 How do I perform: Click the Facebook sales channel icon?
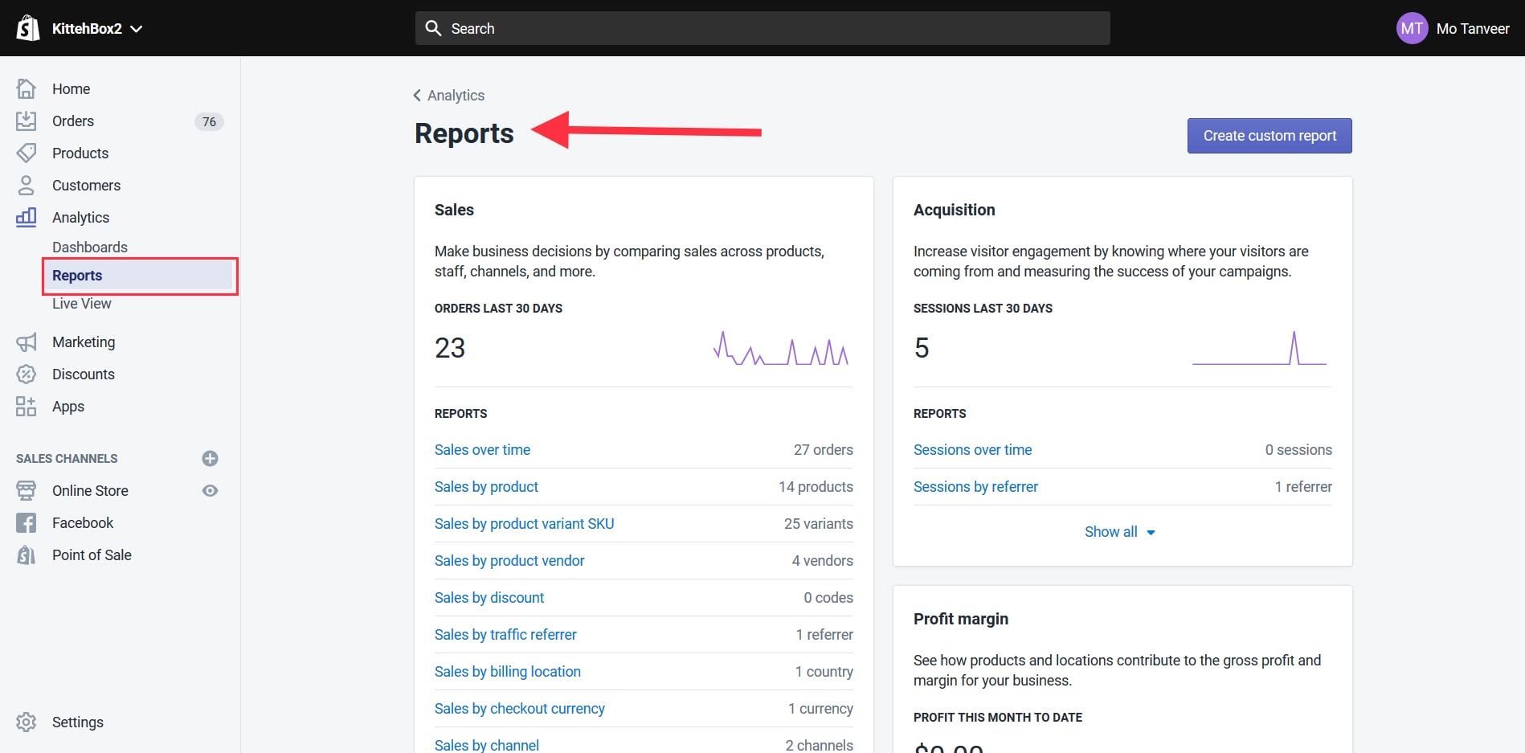(26, 523)
